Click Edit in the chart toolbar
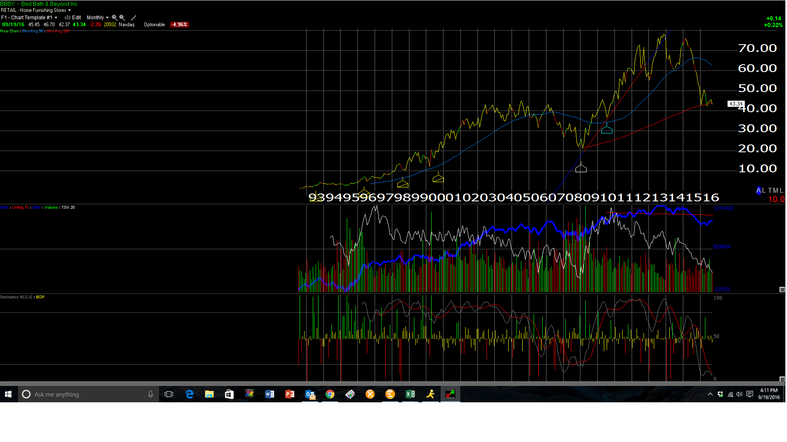Screen dimensions: 787x442 click(76, 17)
